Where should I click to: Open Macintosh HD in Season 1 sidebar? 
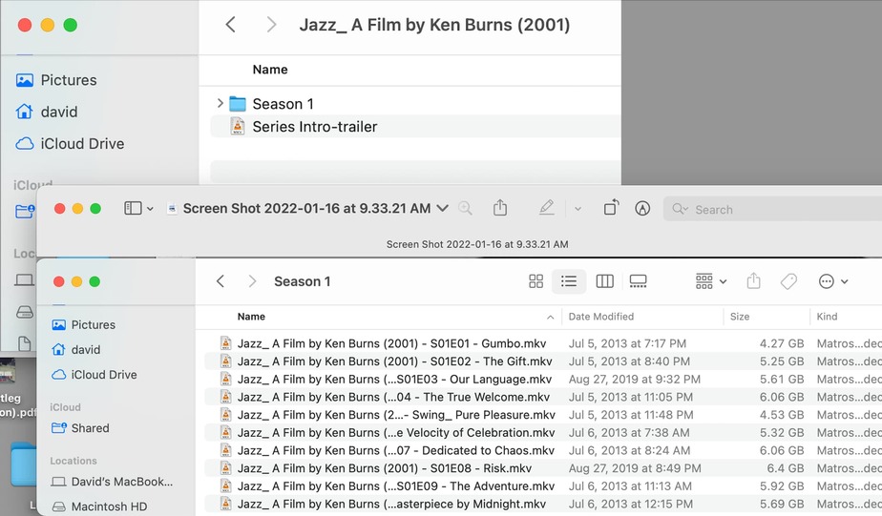pos(99,506)
